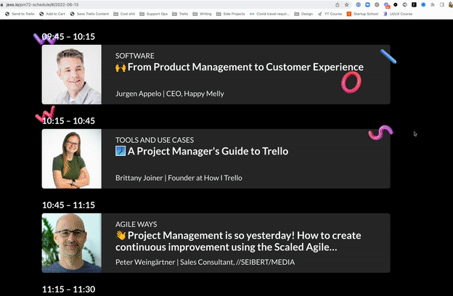Click raised-hands emoji on Product Management title
453x296 pixels.
(121, 67)
